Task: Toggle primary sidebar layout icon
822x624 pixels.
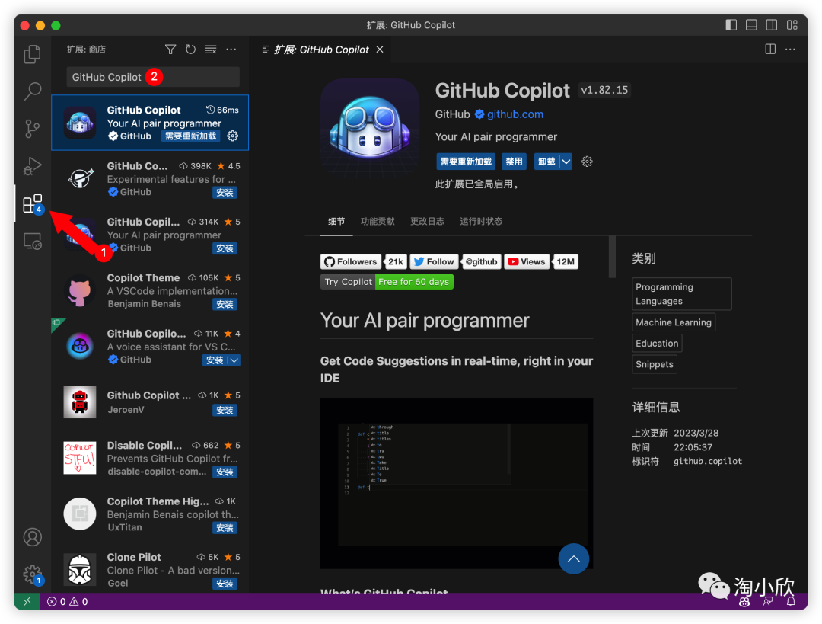Action: (x=731, y=24)
